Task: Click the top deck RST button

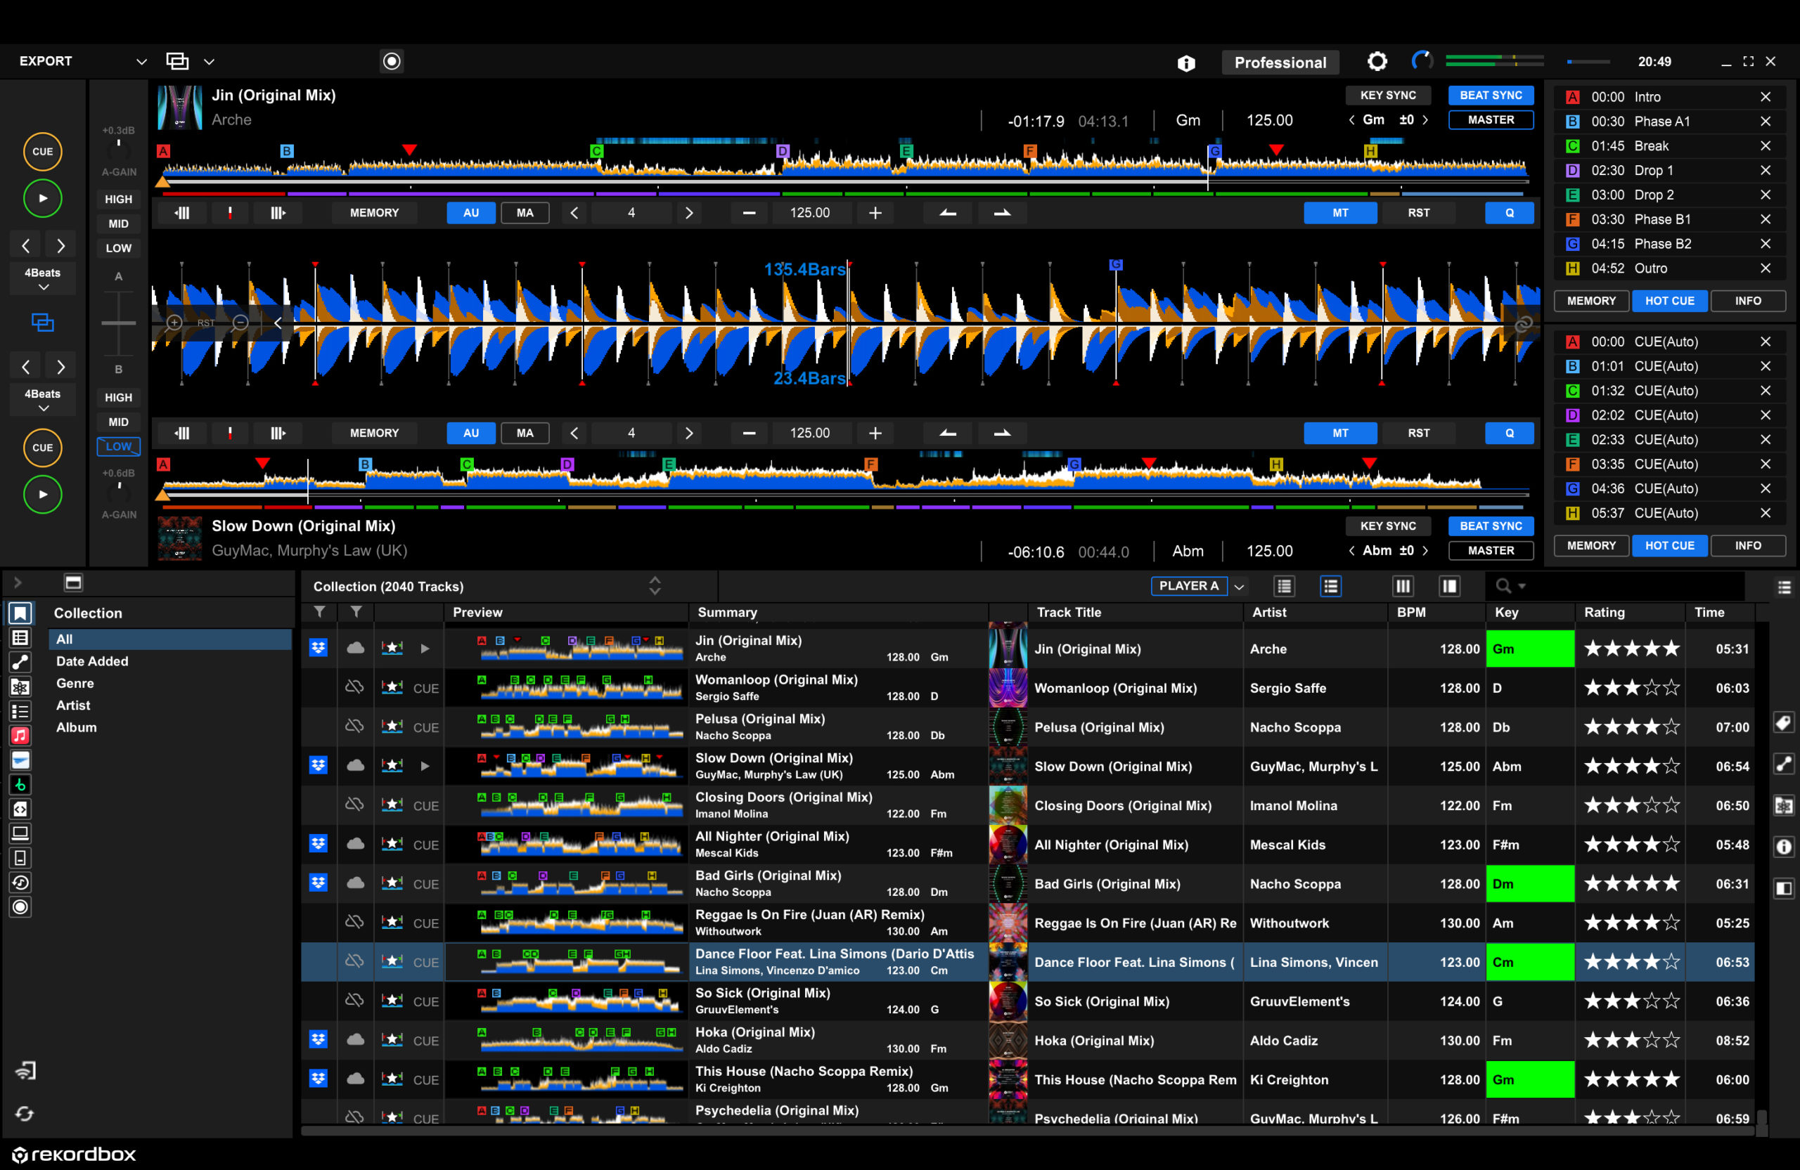Action: click(x=1418, y=213)
